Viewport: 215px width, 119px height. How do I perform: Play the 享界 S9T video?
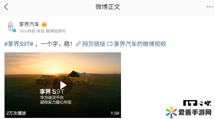(x=63, y=85)
